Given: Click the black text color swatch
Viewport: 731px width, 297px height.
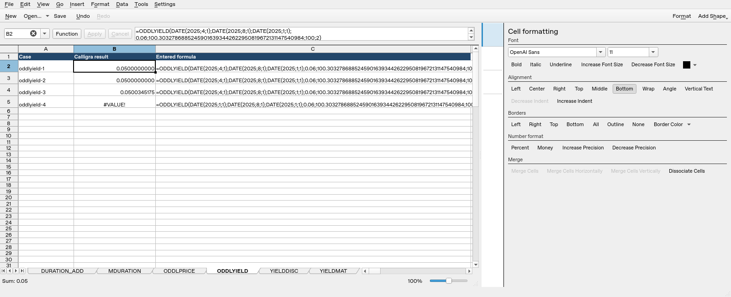Looking at the screenshot, I should pyautogui.click(x=686, y=65).
